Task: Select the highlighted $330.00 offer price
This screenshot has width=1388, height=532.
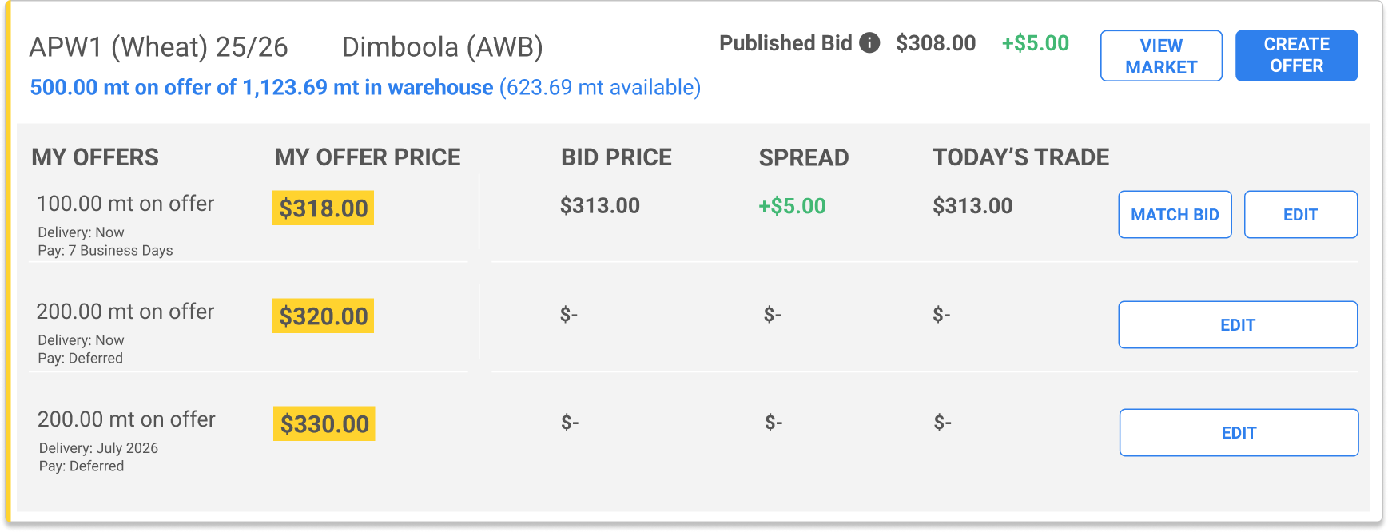Action: pos(322,424)
